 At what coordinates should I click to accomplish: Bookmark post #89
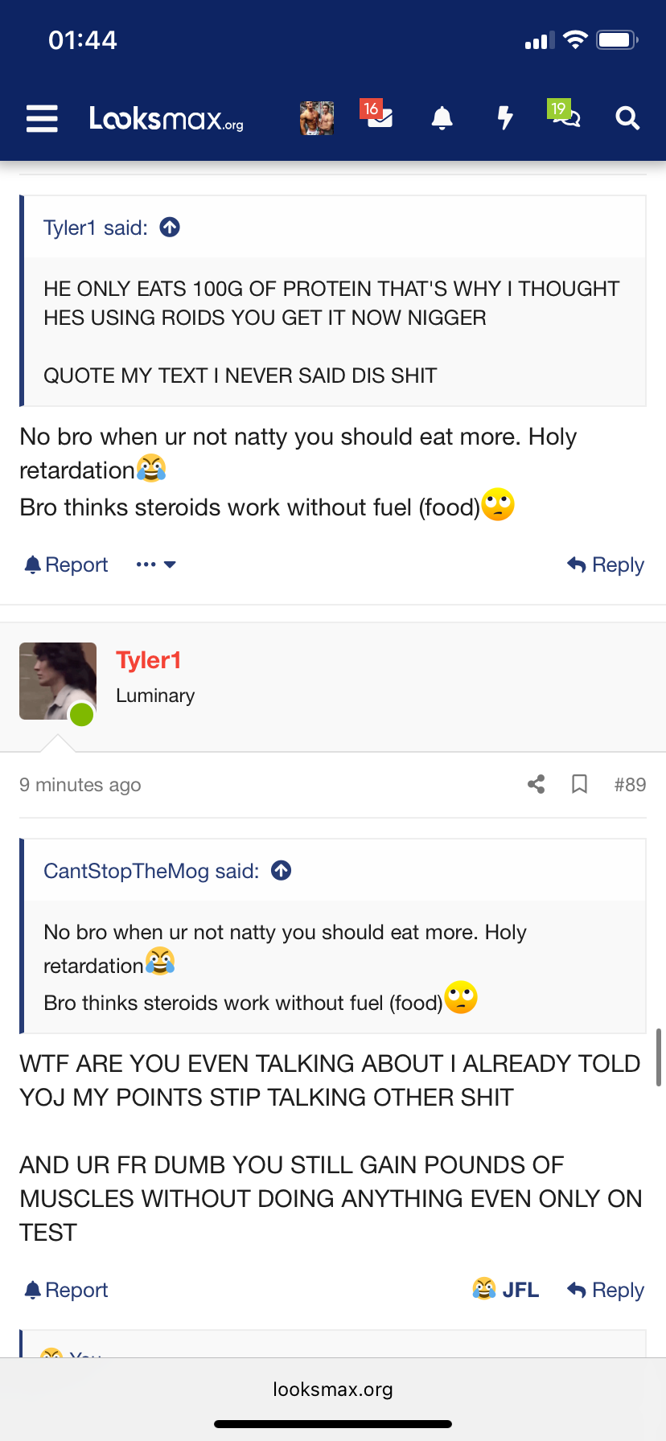[x=579, y=784]
